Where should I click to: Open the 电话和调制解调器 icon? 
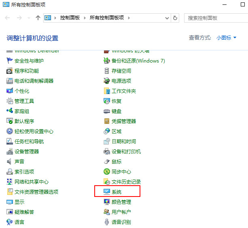[x=9, y=81]
